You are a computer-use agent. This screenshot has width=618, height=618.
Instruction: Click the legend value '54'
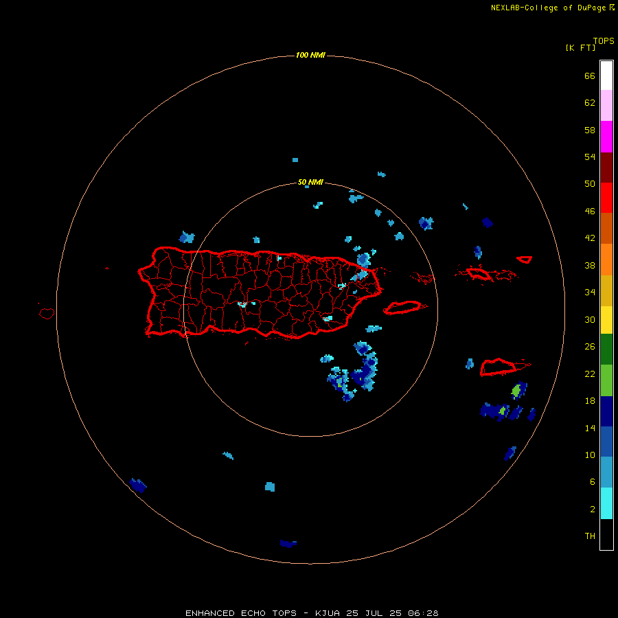[590, 157]
